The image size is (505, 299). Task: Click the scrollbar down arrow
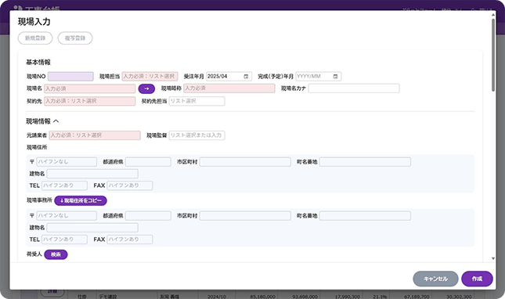[493, 258]
